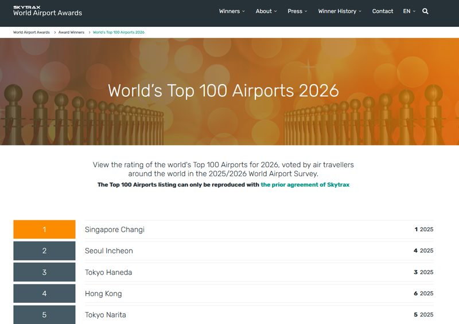This screenshot has height=324, width=459.
Task: Navigate to Award Winners breadcrumb
Action: pos(71,33)
